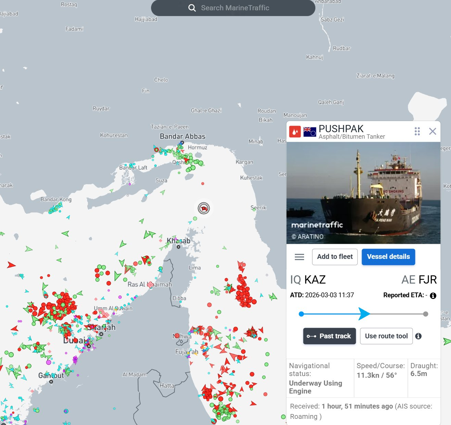Click the popup drag-handle dots icon
Image resolution: width=451 pixels, height=425 pixels.
click(x=417, y=131)
